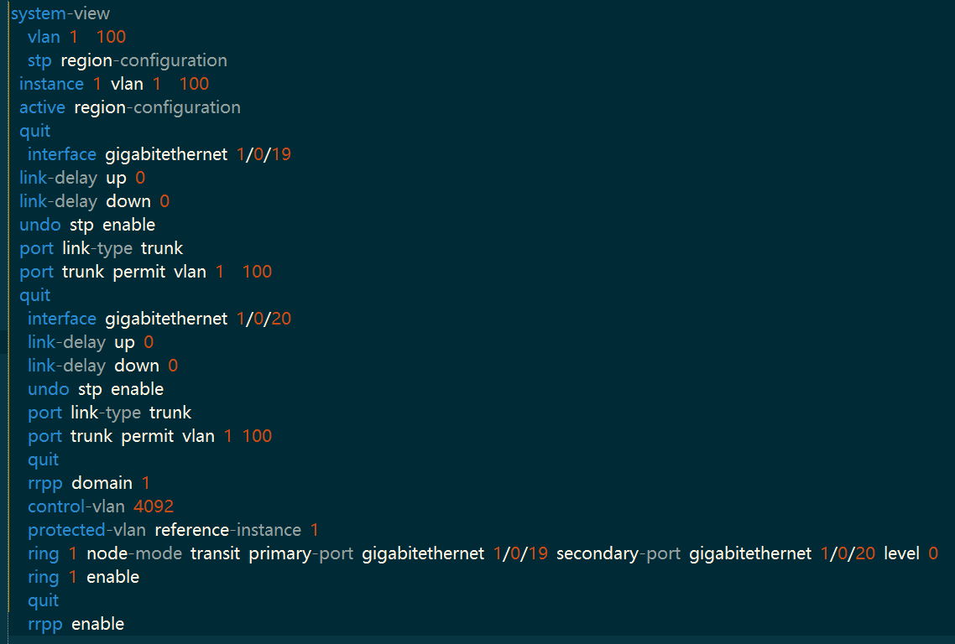Click 'protected-vlan reference-instance 1' line
The width and height of the screenshot is (955, 644).
(x=173, y=530)
